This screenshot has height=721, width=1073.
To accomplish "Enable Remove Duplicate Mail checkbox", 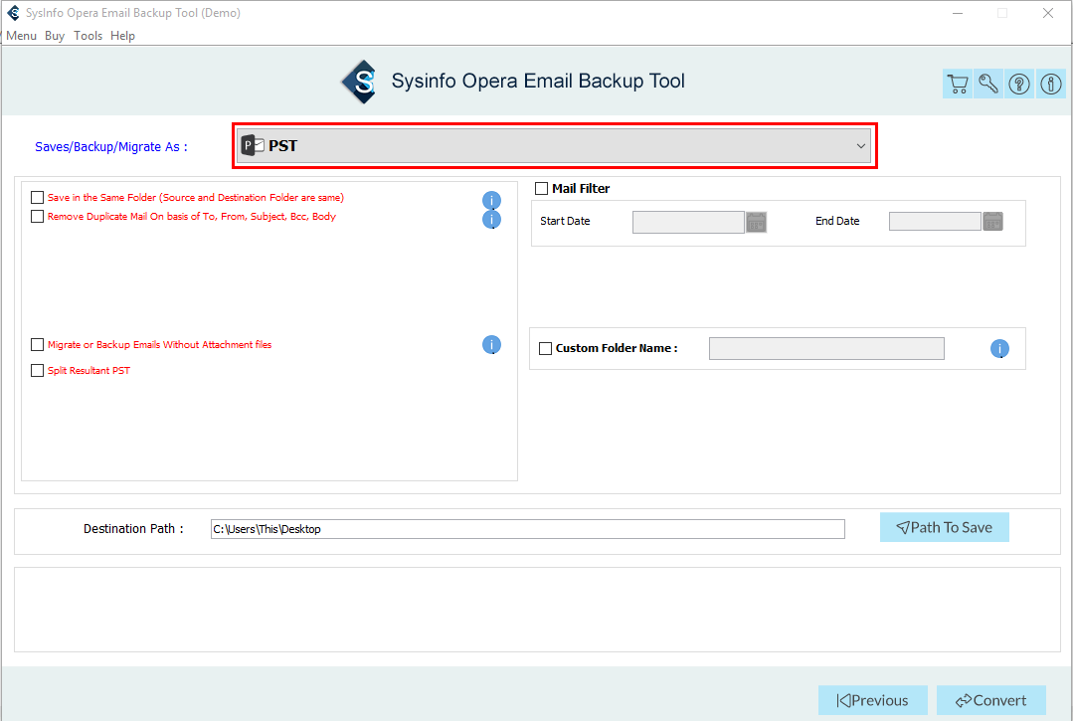I will (38, 216).
